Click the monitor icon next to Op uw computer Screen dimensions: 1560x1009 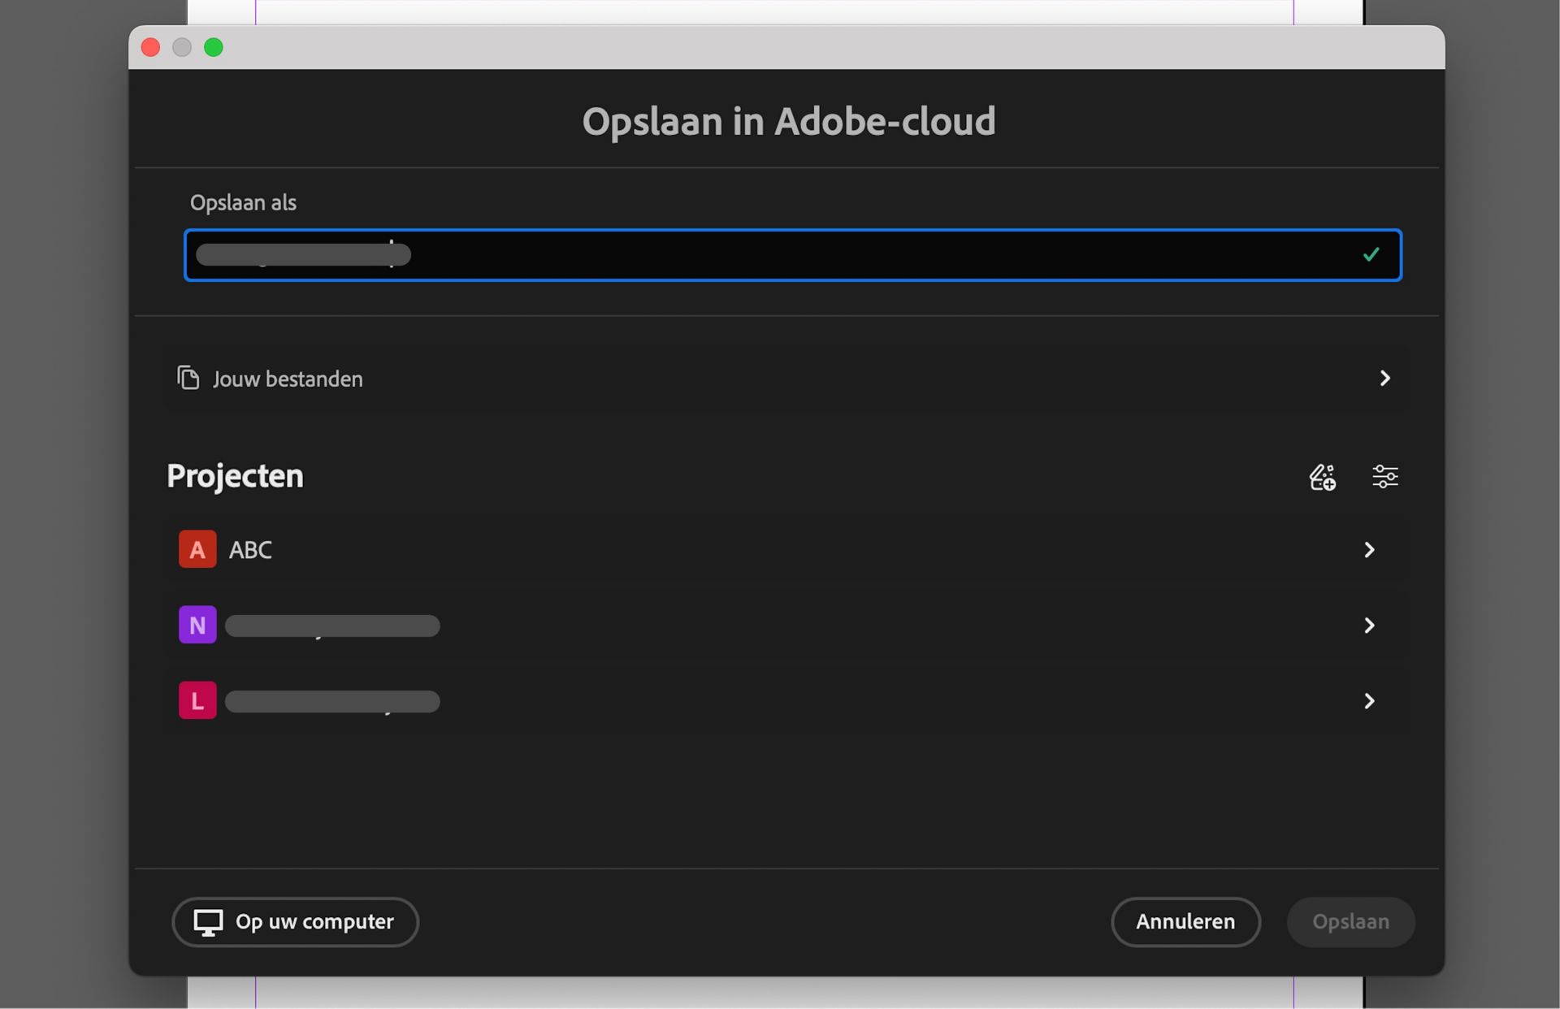click(208, 922)
